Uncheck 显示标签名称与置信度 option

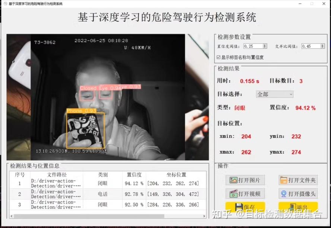pyautogui.click(x=219, y=57)
